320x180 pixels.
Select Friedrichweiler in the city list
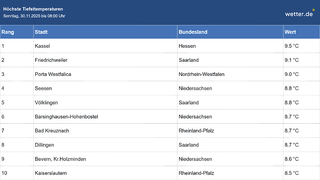click(51, 60)
